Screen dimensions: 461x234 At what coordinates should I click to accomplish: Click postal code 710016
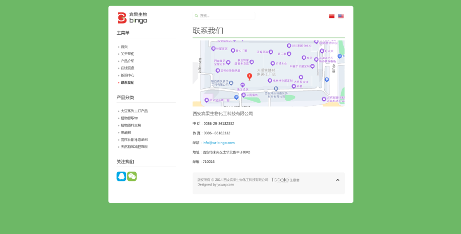coord(208,162)
